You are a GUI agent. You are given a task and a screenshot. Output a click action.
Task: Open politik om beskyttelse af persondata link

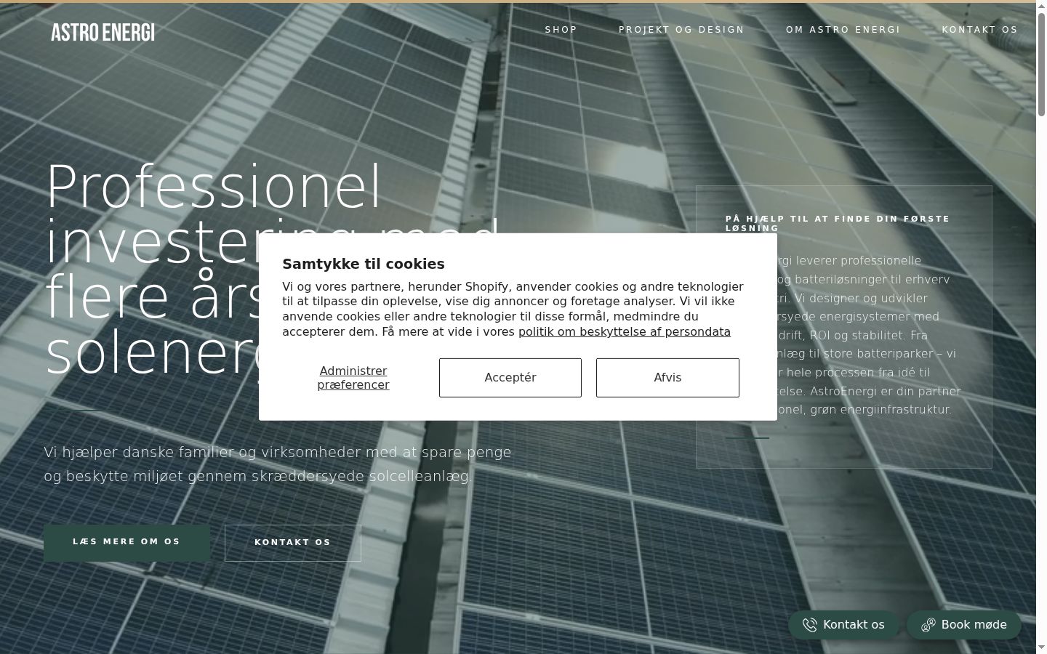tap(625, 332)
